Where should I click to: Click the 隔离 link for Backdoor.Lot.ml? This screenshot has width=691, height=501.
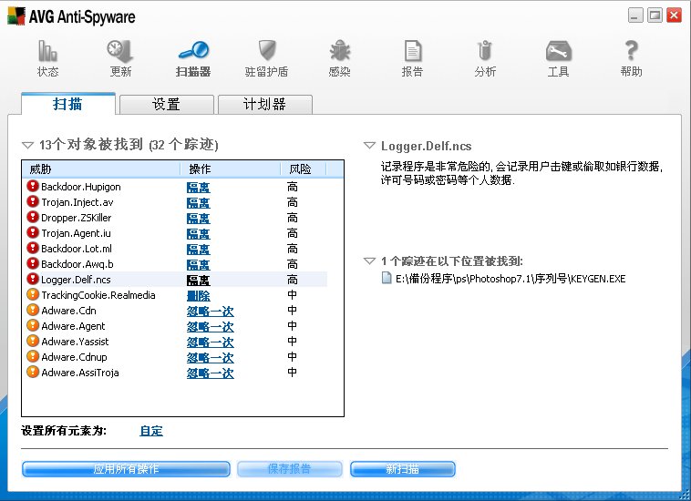coord(199,250)
